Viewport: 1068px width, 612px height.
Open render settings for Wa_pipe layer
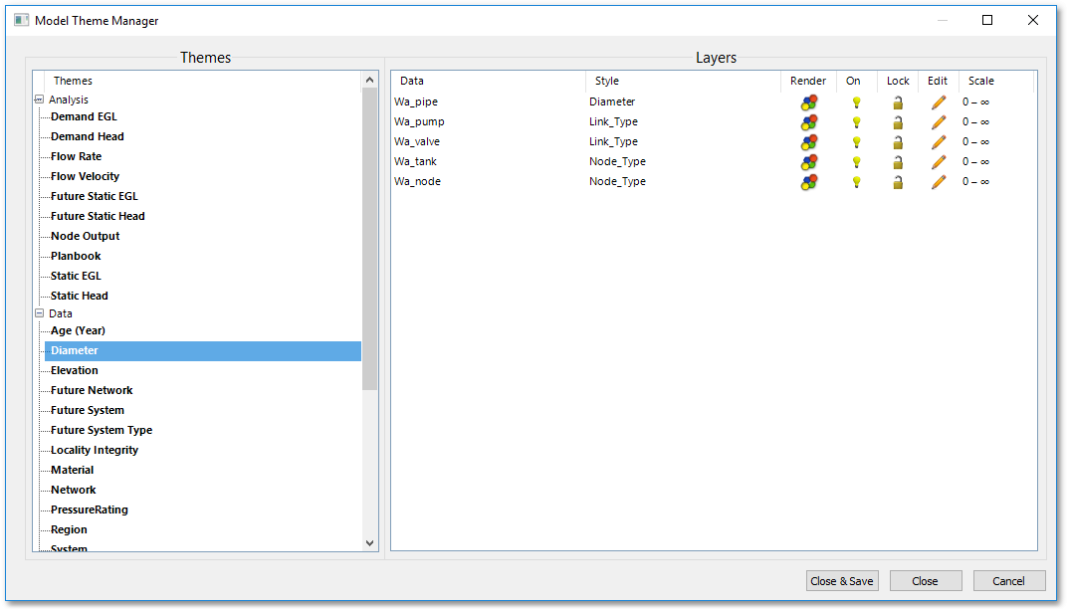click(x=808, y=102)
